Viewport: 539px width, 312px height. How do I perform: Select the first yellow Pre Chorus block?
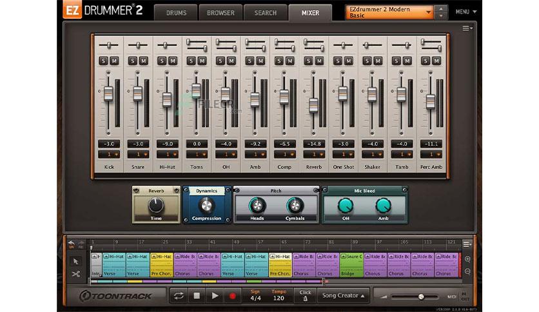[x=162, y=265]
